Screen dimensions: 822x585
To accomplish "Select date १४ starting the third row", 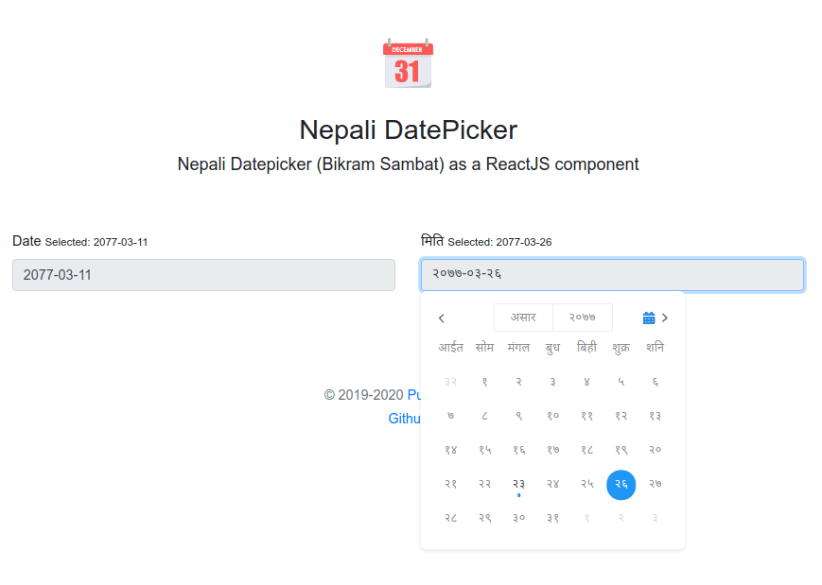I will tap(450, 449).
